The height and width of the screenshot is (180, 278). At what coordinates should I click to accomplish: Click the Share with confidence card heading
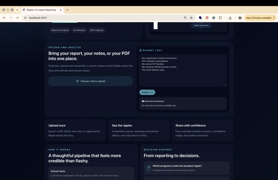tap(191, 126)
